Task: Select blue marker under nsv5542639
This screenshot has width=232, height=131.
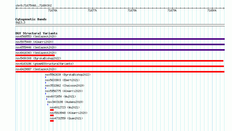Action: (46, 77)
